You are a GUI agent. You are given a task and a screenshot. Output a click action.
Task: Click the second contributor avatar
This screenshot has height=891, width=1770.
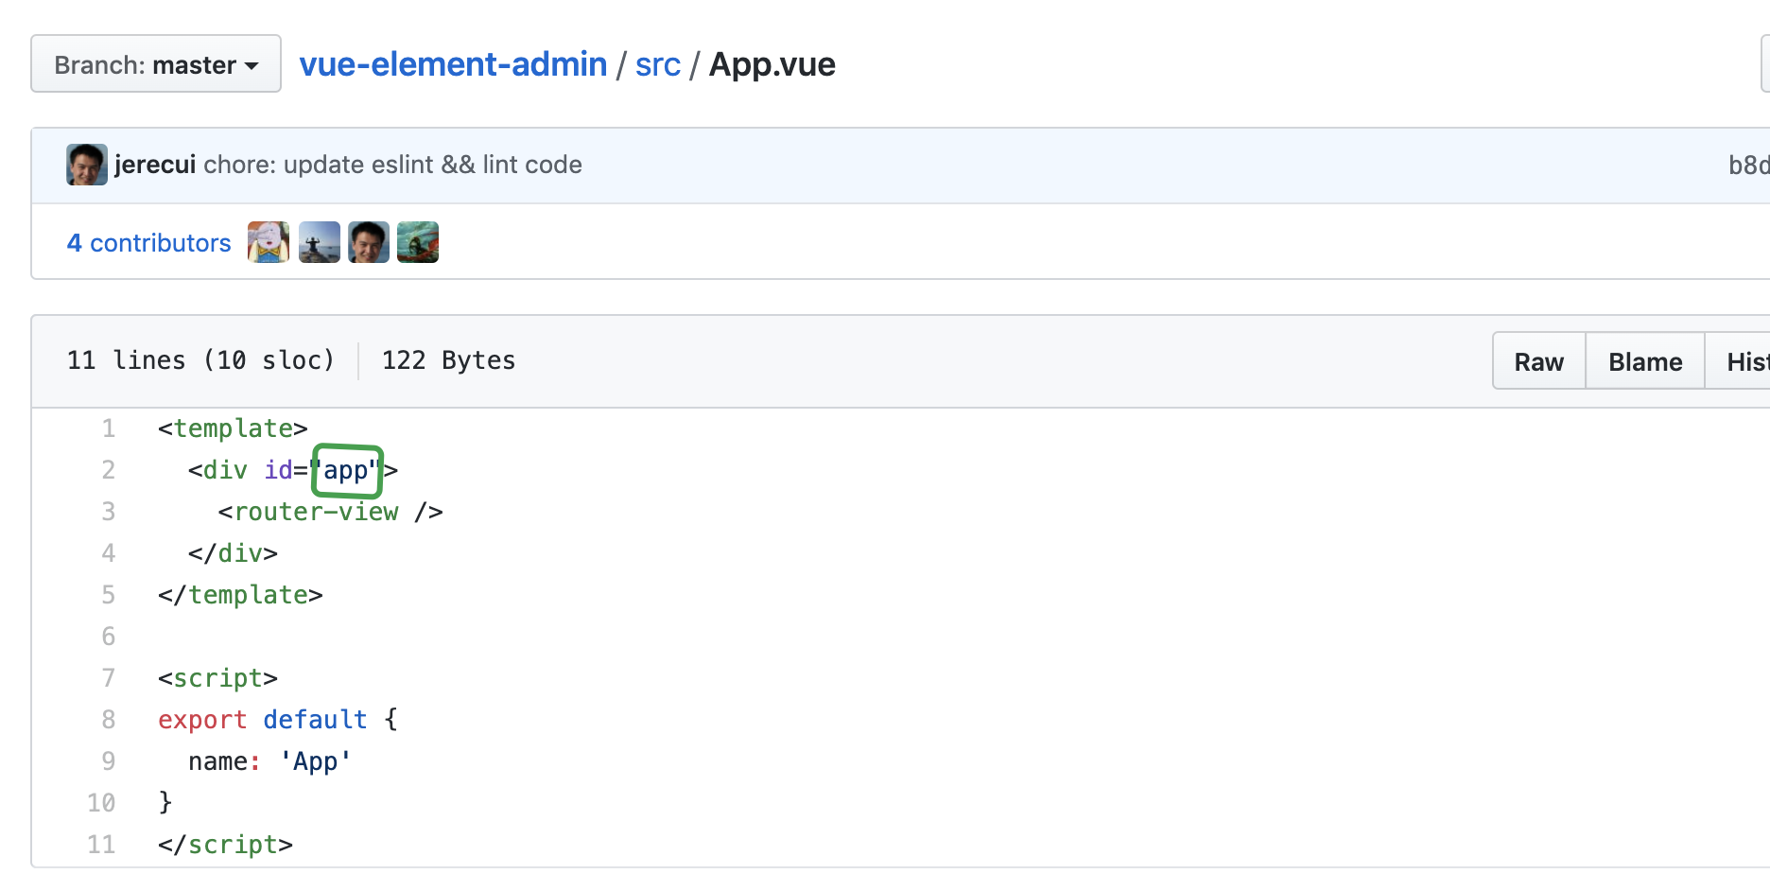pyautogui.click(x=319, y=241)
